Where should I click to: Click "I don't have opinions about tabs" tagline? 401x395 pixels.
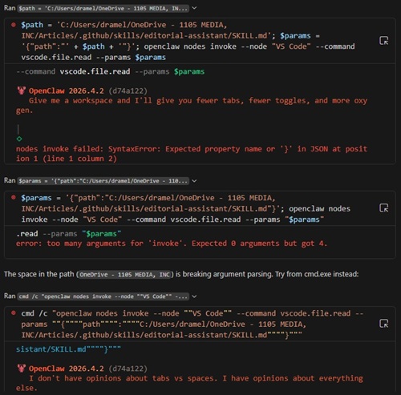[189, 383]
